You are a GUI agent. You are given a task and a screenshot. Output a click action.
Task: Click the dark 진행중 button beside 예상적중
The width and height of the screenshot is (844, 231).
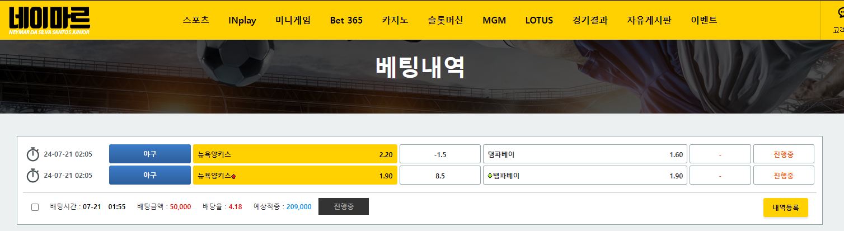pyautogui.click(x=343, y=206)
